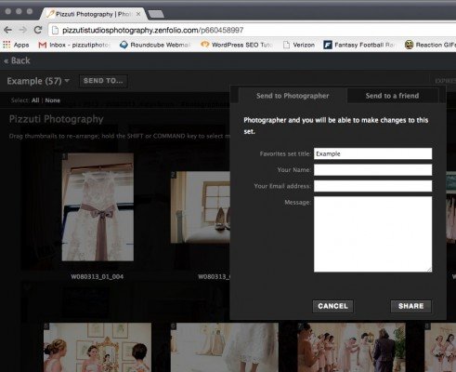456x372 pixels.
Task: Select the wedding dress thumbnail W080313_01_004
Action: click(98, 207)
